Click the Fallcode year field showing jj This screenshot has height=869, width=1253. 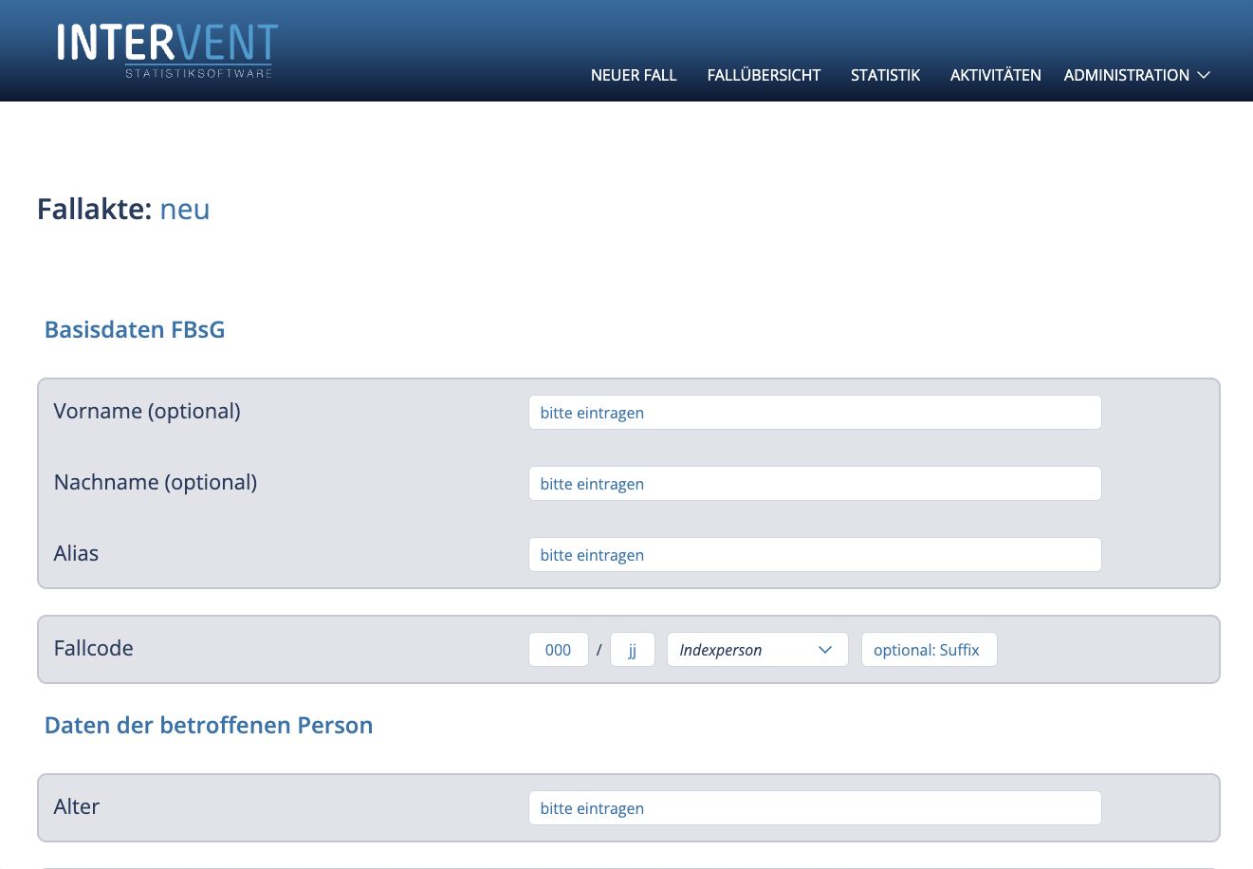(633, 650)
